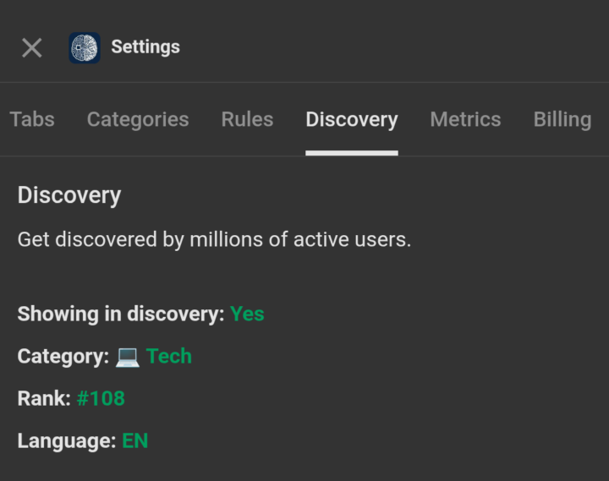Close the Settings panel with the X

[x=32, y=47]
